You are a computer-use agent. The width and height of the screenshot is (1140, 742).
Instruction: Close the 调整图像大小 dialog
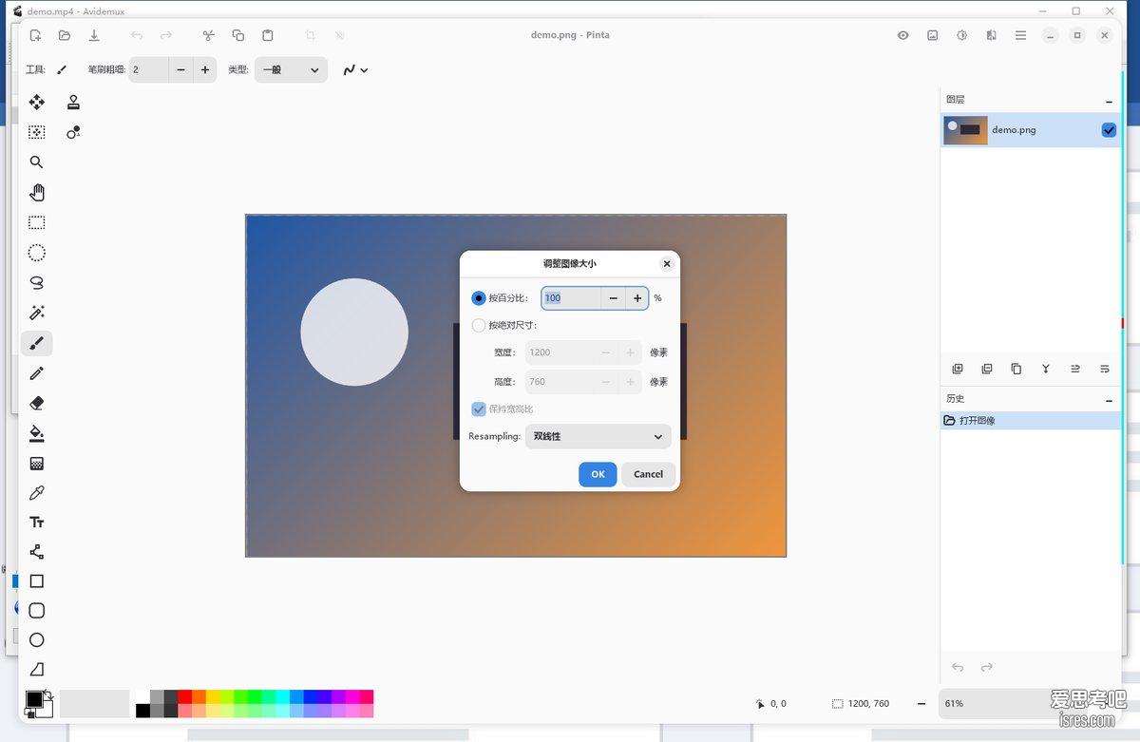point(667,264)
